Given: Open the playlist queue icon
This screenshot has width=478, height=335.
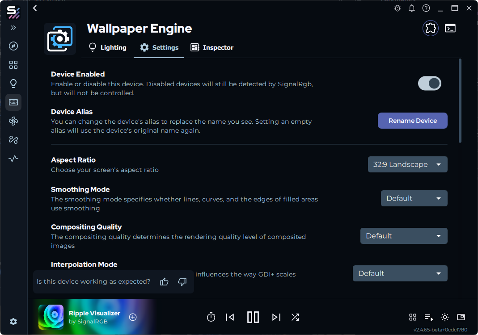Looking at the screenshot, I should tap(429, 317).
